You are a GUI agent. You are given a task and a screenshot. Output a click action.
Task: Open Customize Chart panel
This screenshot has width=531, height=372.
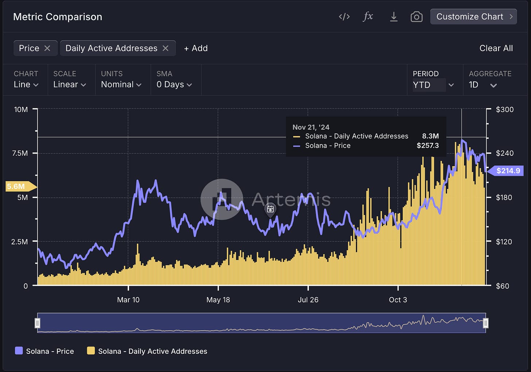coord(473,17)
